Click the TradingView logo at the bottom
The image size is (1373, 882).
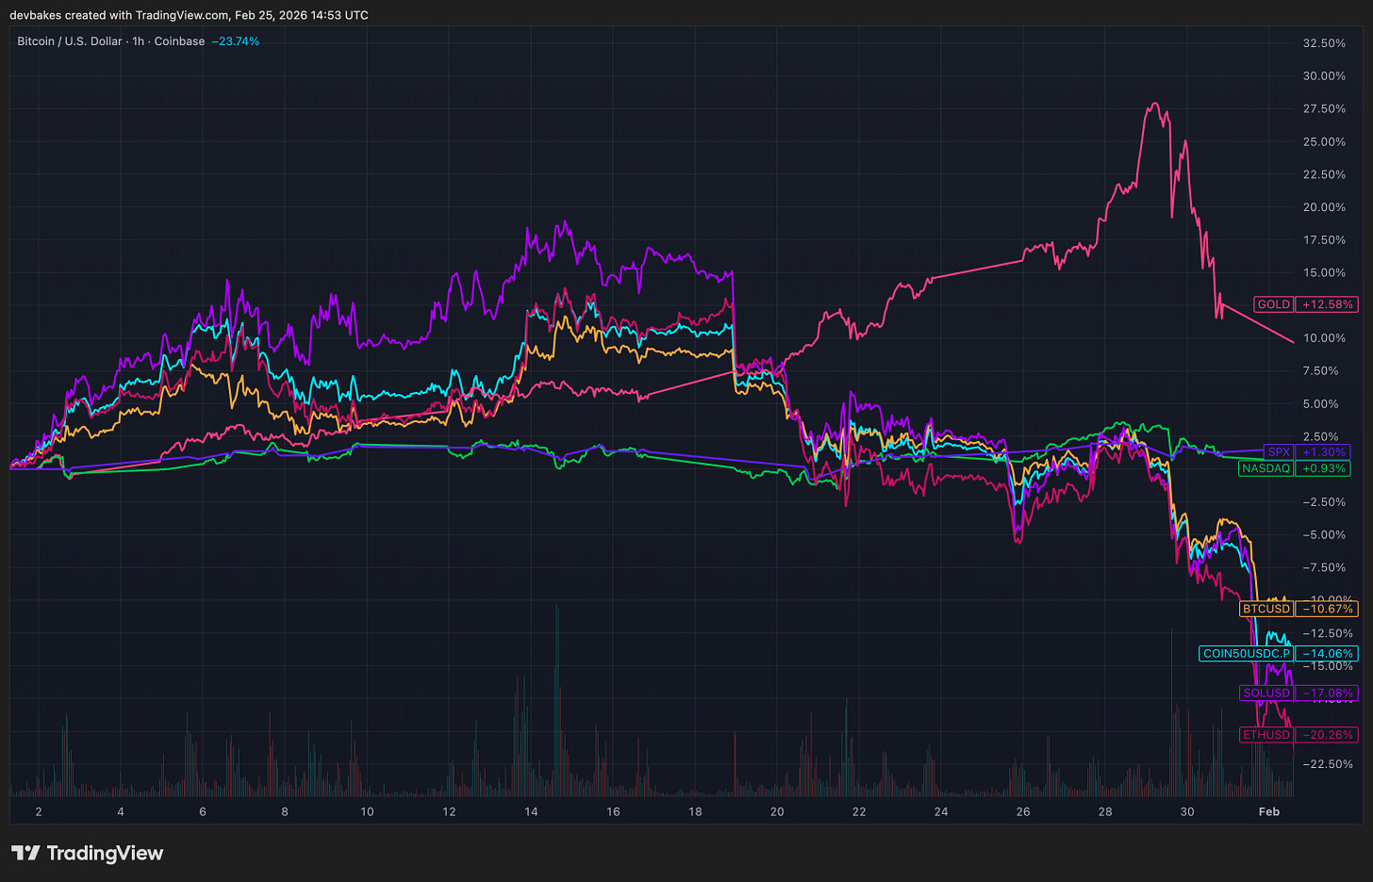[88, 853]
